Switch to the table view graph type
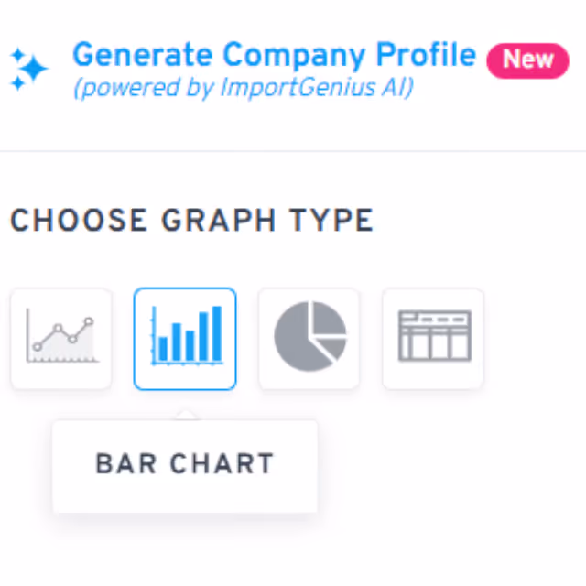Viewport: 586px width, 586px height. [x=433, y=339]
